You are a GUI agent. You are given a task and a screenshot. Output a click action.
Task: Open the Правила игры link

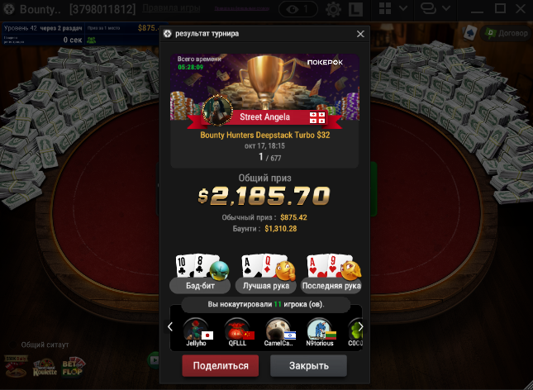tap(171, 8)
